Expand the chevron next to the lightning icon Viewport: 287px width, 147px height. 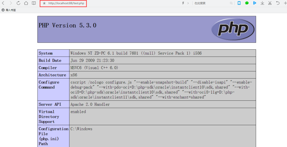pos(188,3)
